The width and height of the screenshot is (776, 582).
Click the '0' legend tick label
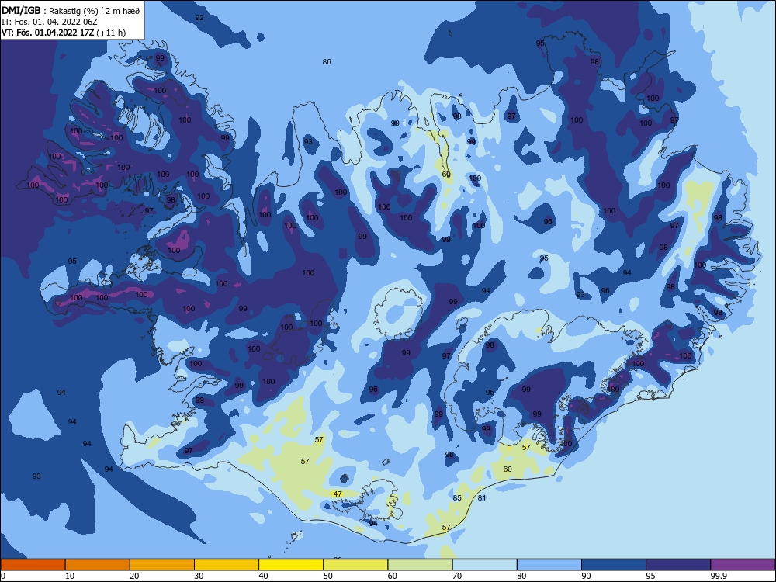3,576
